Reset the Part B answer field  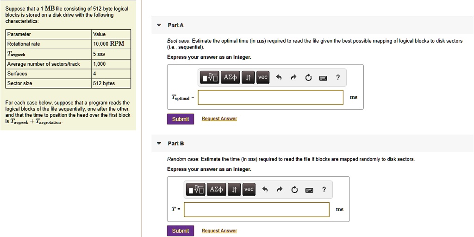pos(294,189)
